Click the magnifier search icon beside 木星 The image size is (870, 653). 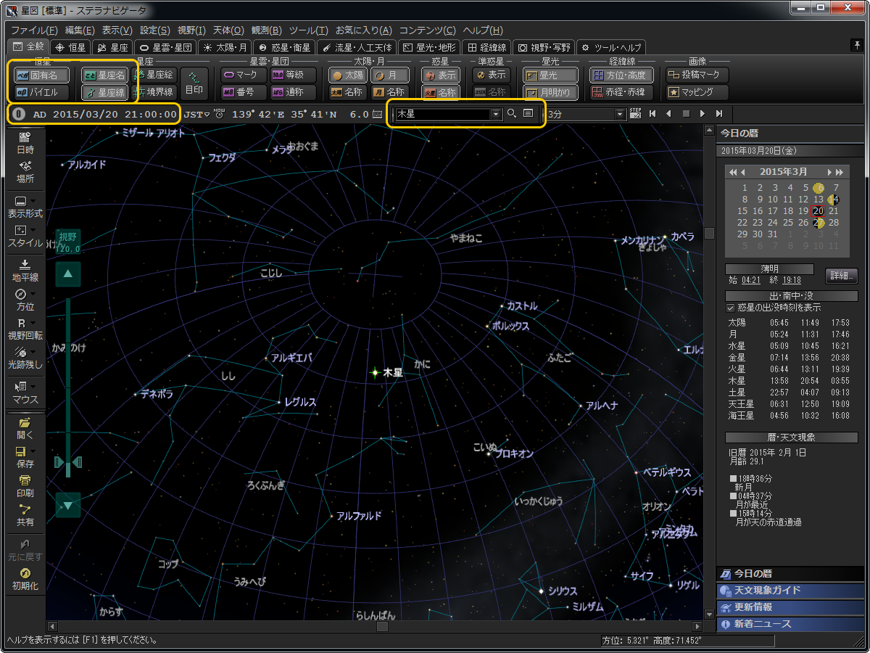(x=512, y=114)
